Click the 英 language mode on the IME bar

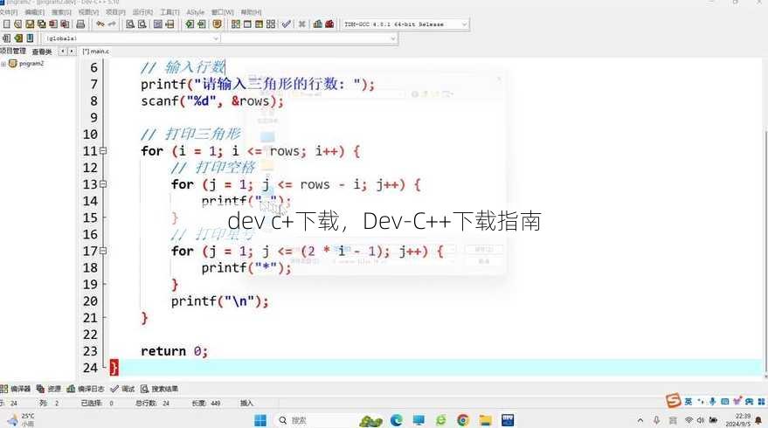(688, 401)
